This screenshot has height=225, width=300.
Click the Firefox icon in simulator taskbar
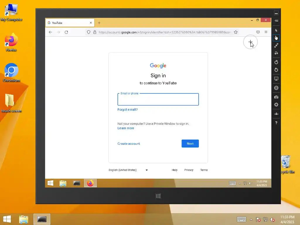90,183
